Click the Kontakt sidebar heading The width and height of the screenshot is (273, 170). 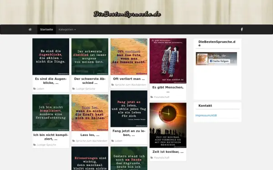point(205,106)
